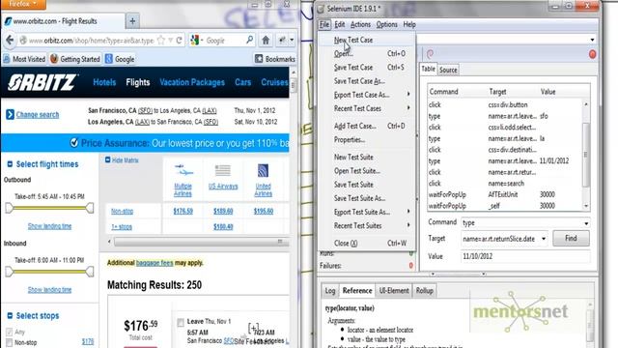Choose Open Test Suite menu entry

click(x=356, y=171)
